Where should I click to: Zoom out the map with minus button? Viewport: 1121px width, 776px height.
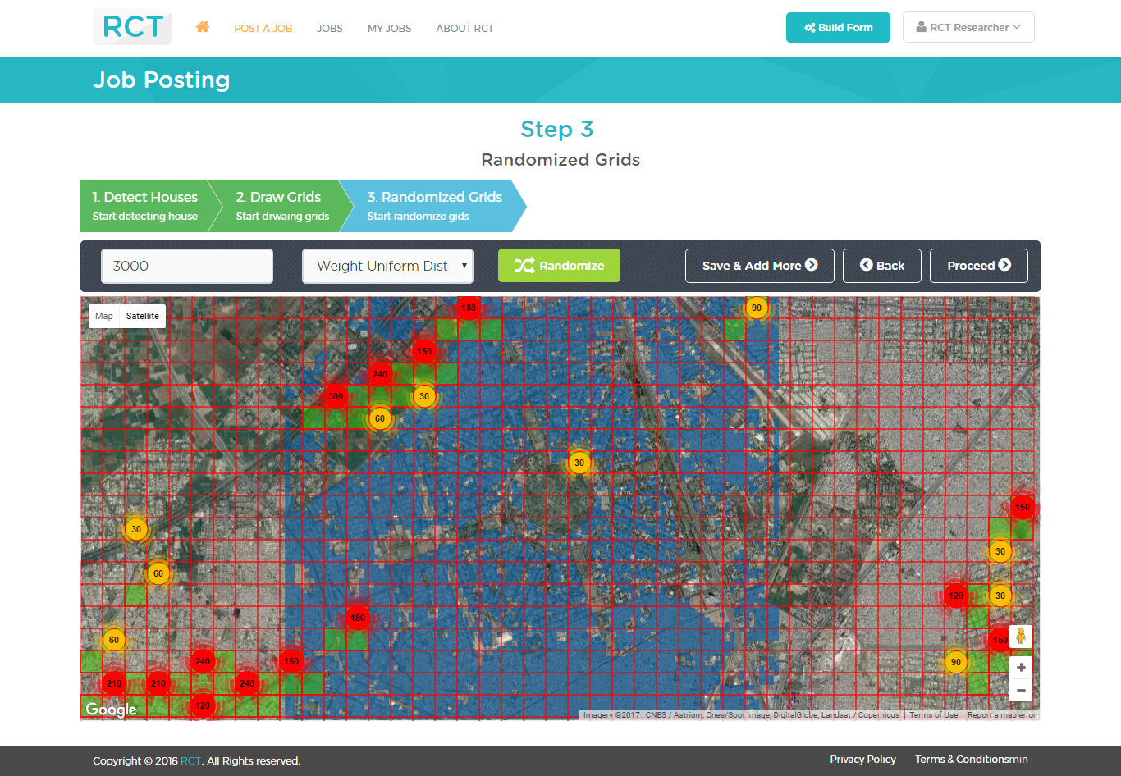pos(1021,691)
